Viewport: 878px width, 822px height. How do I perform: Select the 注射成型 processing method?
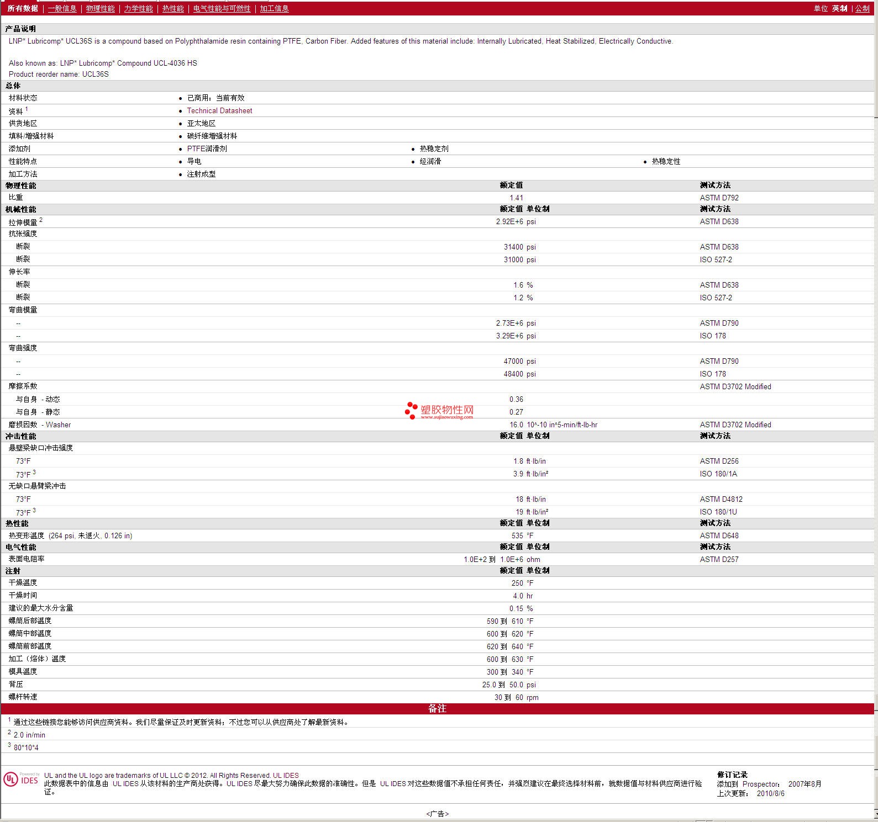tap(201, 174)
